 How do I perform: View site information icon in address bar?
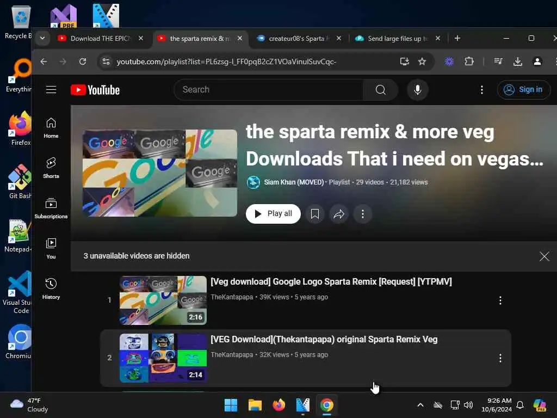[x=106, y=62]
